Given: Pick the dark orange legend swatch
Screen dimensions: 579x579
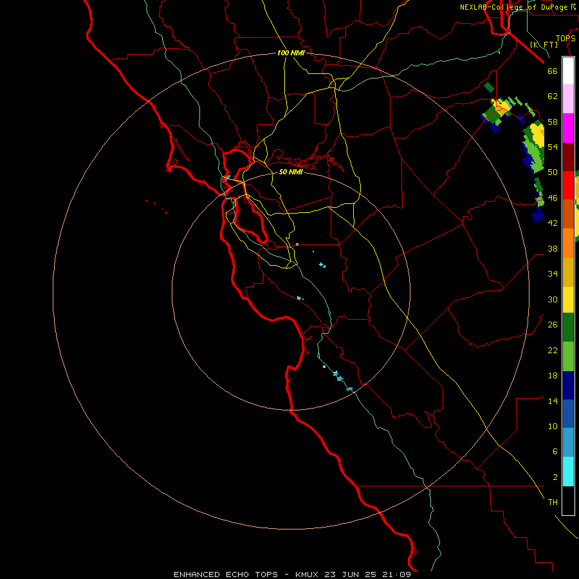Looking at the screenshot, I should click(568, 214).
